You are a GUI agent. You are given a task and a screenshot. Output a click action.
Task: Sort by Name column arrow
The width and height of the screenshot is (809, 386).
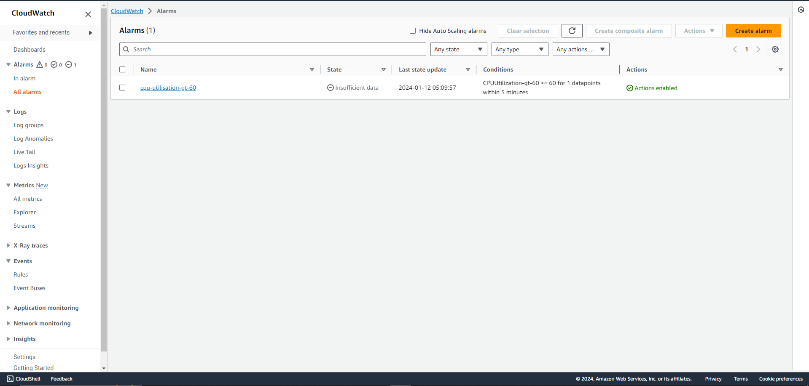coord(312,69)
